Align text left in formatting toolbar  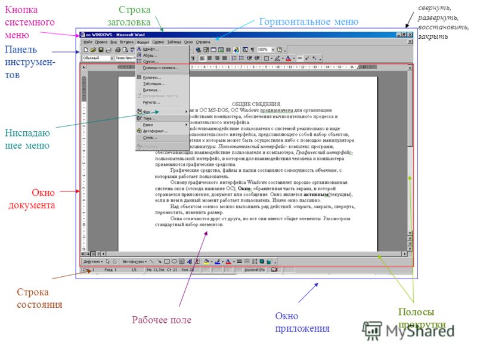tap(202, 58)
